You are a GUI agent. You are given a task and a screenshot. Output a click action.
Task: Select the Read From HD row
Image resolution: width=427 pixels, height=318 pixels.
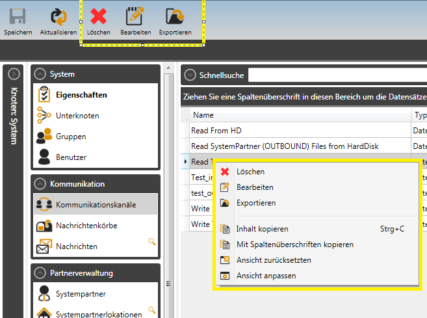[x=299, y=130]
